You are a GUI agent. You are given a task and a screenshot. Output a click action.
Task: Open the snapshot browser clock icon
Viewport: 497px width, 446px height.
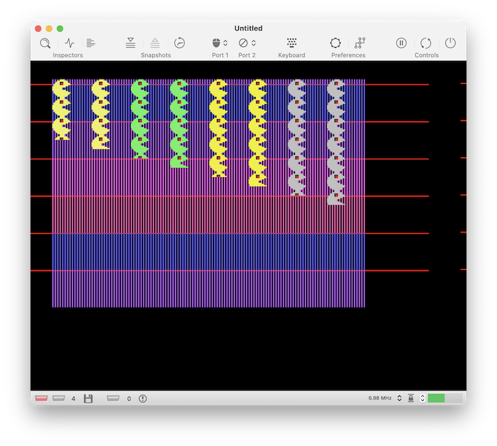[179, 43]
